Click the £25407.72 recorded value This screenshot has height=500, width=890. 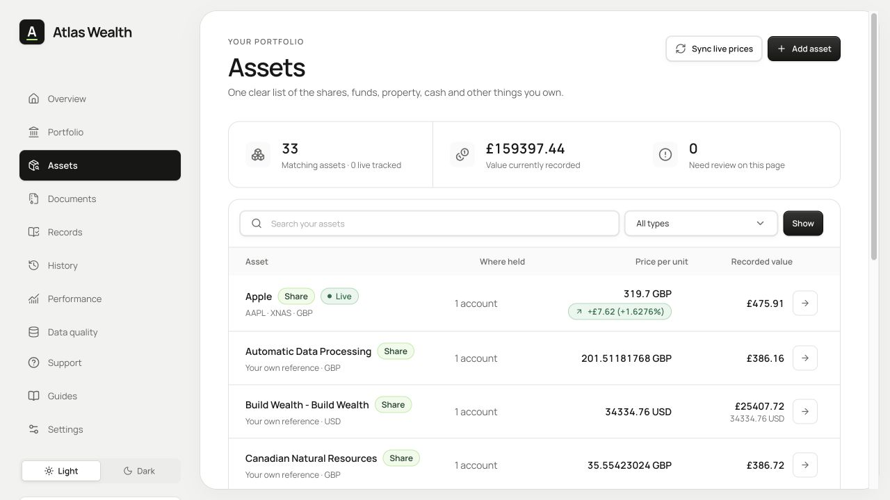coord(759,406)
